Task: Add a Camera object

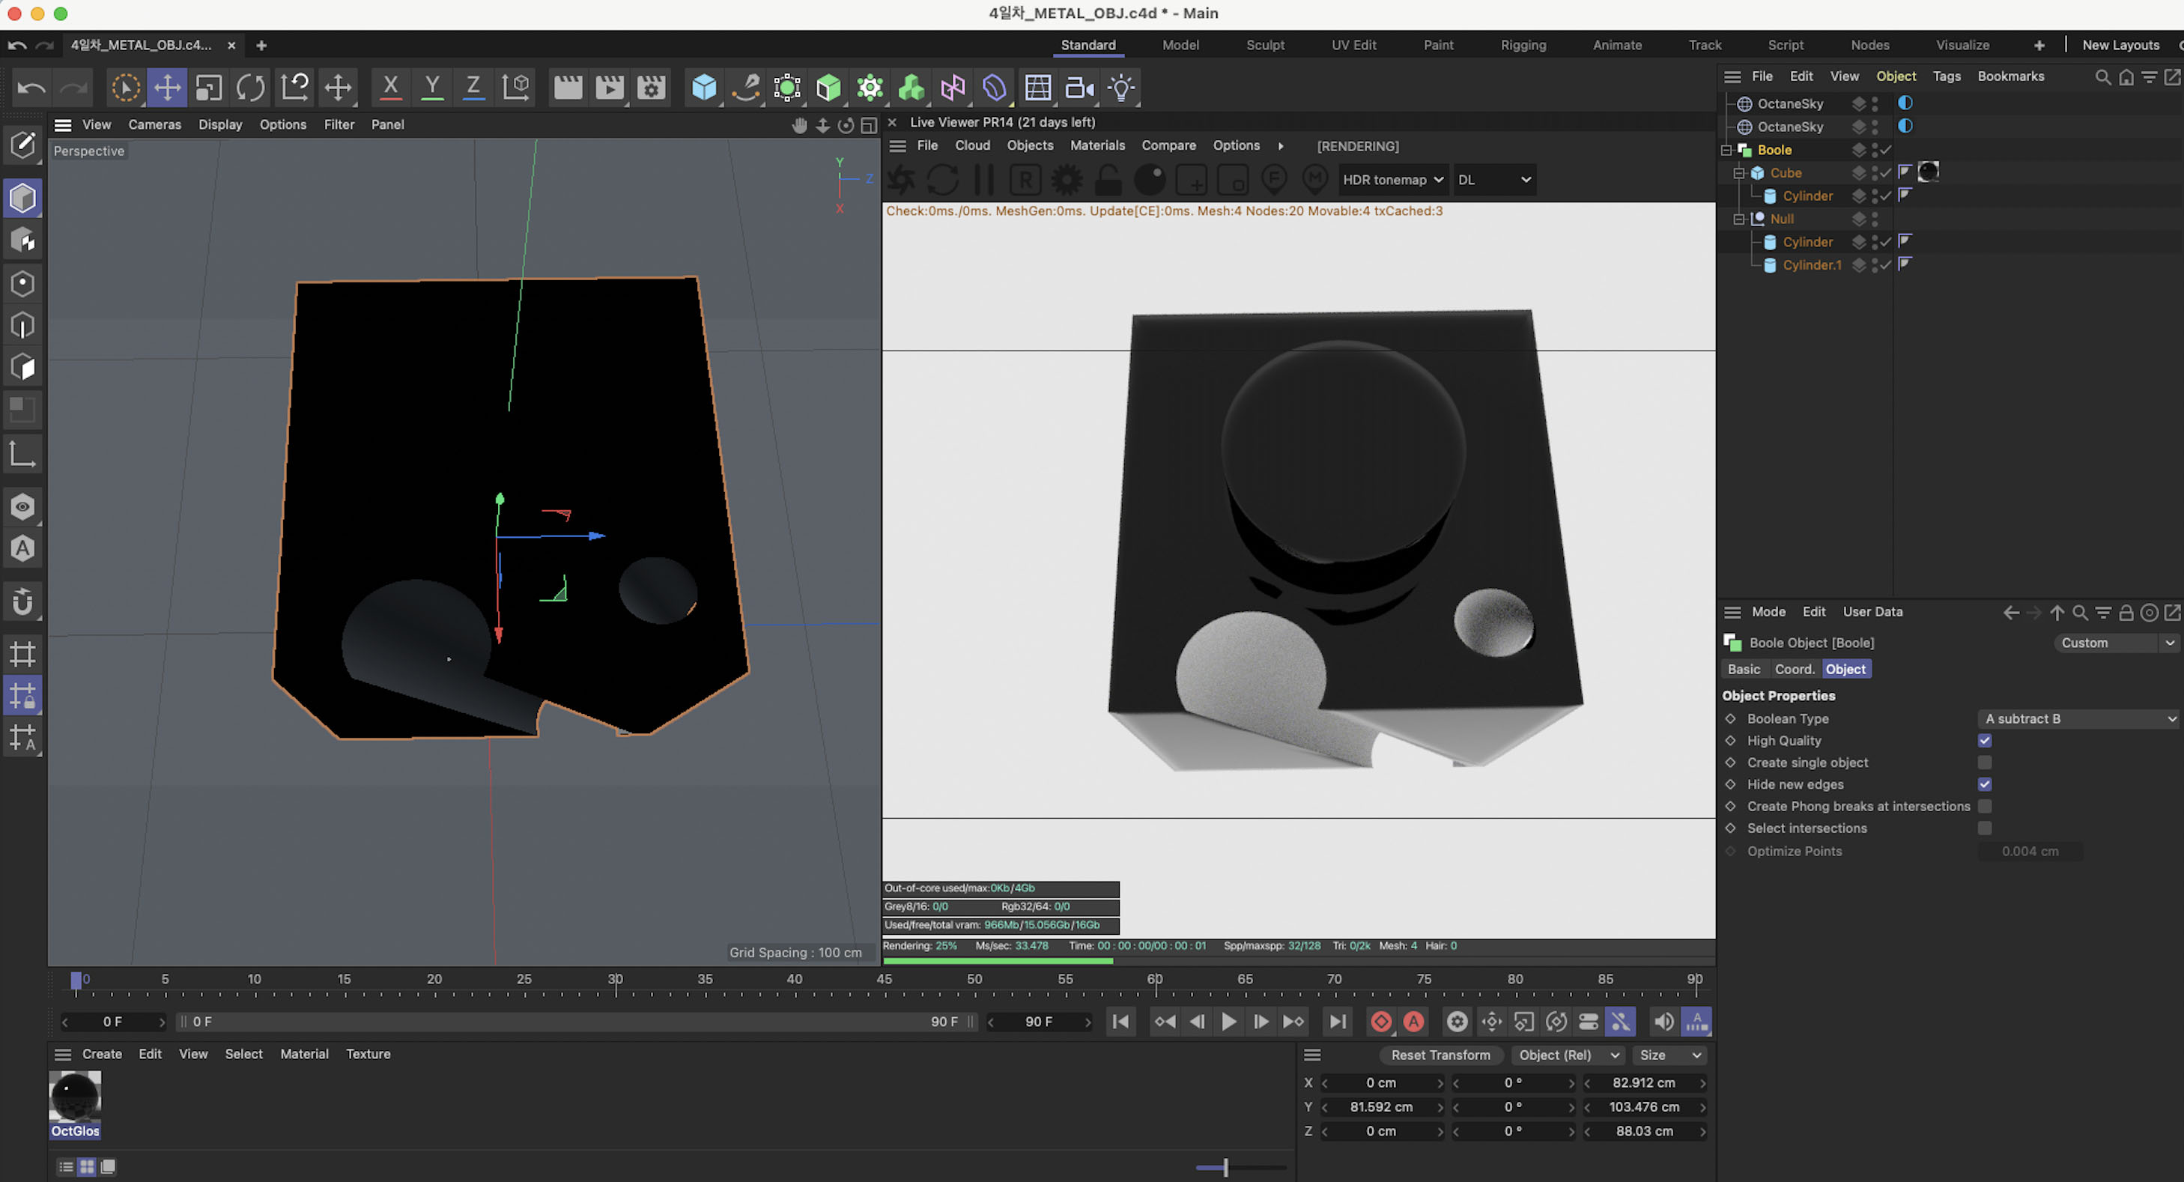Action: point(1079,88)
